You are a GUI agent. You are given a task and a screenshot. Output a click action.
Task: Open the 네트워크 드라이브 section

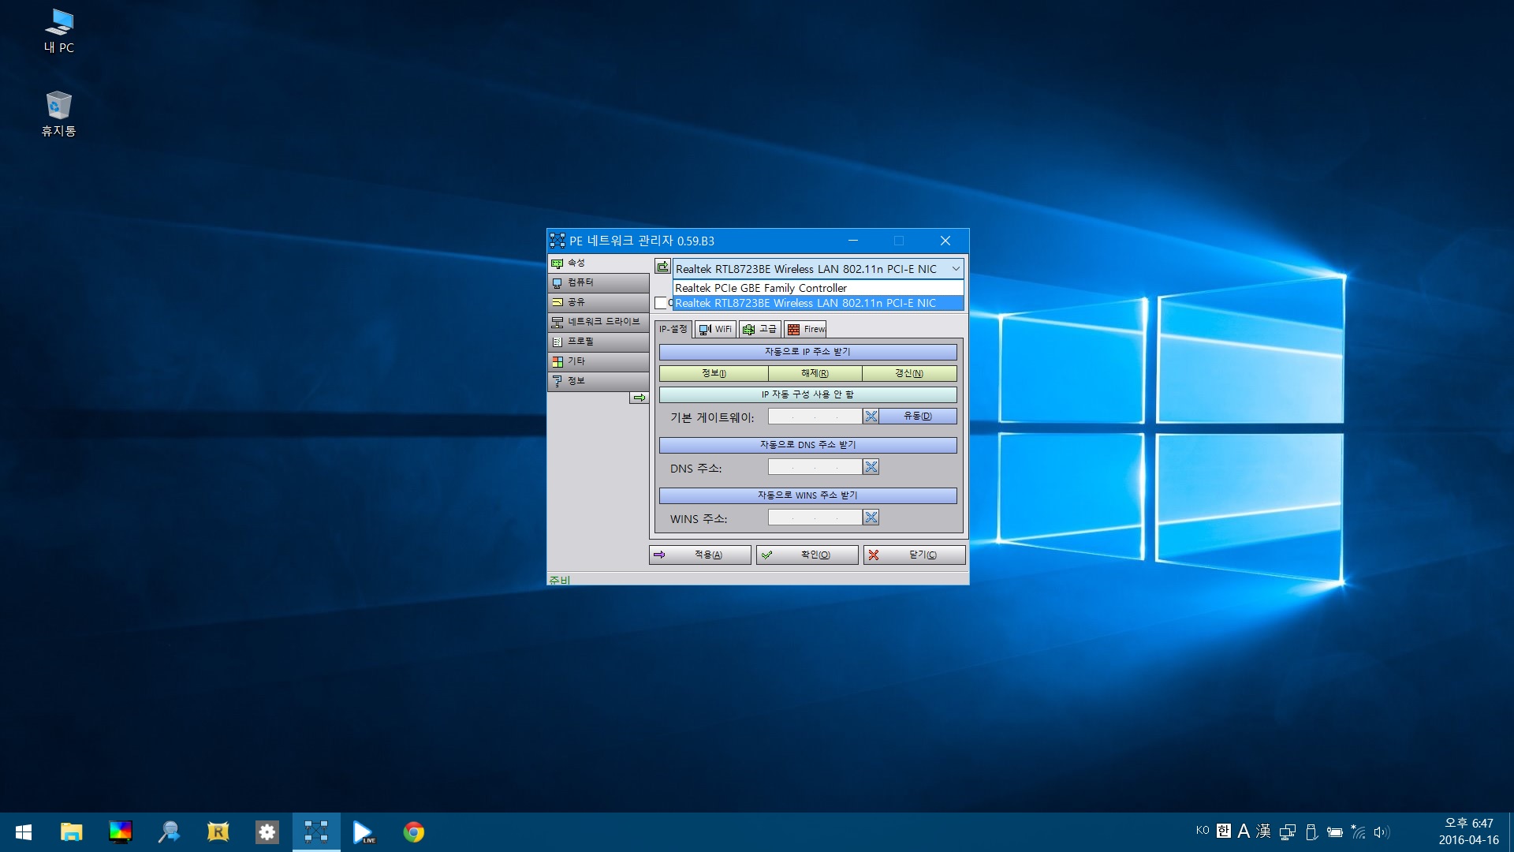coord(599,322)
